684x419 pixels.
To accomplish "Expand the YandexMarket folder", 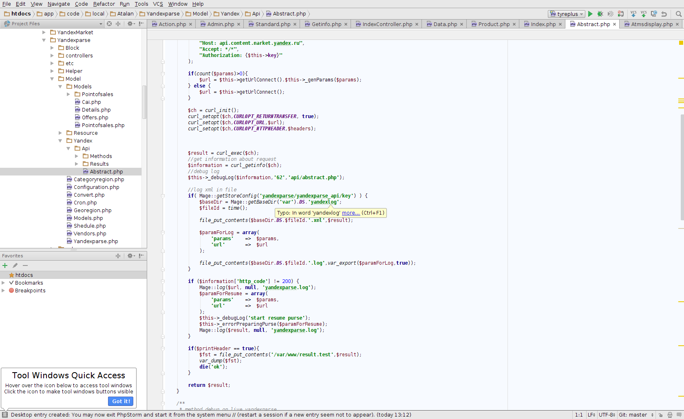I will point(44,33).
